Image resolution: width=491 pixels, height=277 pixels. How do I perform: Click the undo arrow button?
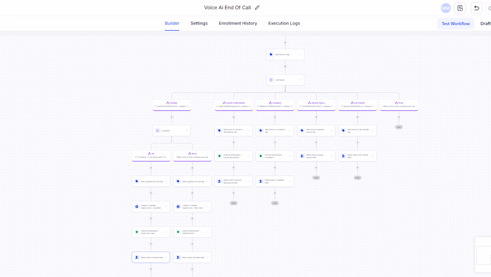477,8
